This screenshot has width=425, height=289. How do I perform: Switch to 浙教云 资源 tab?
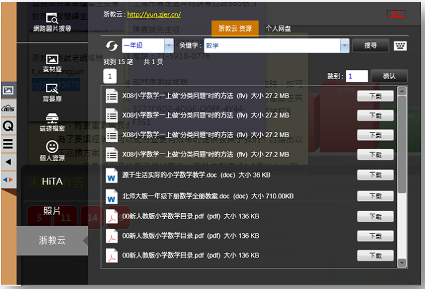coord(235,29)
